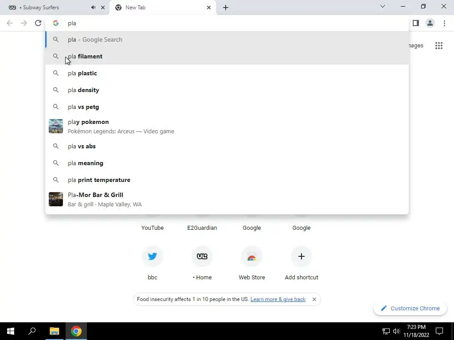Open the Google apps grid
The width and height of the screenshot is (454, 340).
[x=438, y=46]
